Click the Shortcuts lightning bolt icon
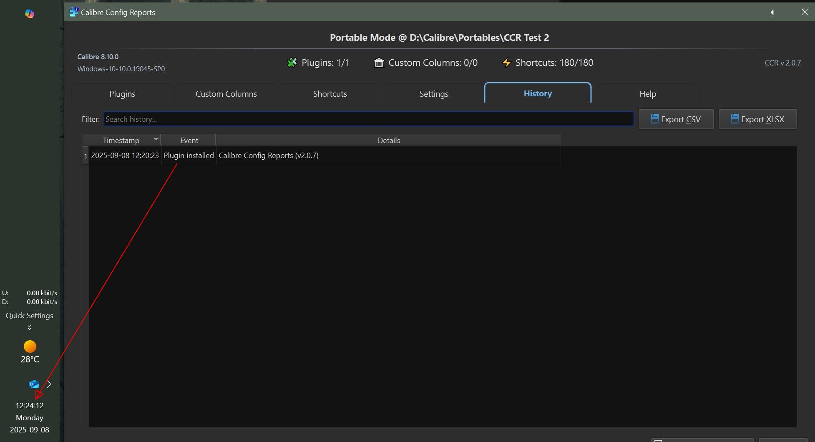This screenshot has width=815, height=442. (x=506, y=63)
